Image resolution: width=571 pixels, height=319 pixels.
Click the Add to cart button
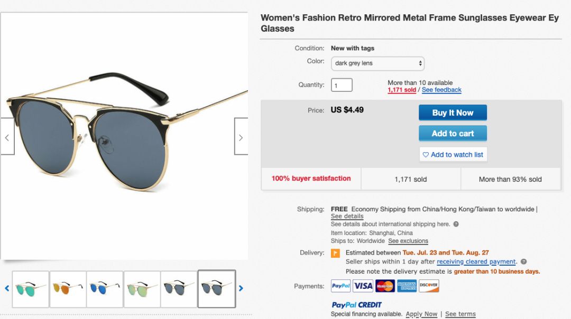(x=453, y=134)
